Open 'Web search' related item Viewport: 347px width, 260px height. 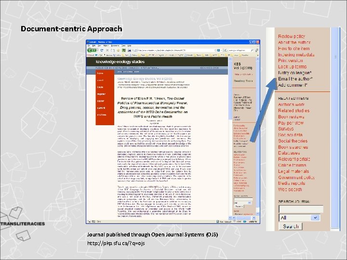coord(290,190)
